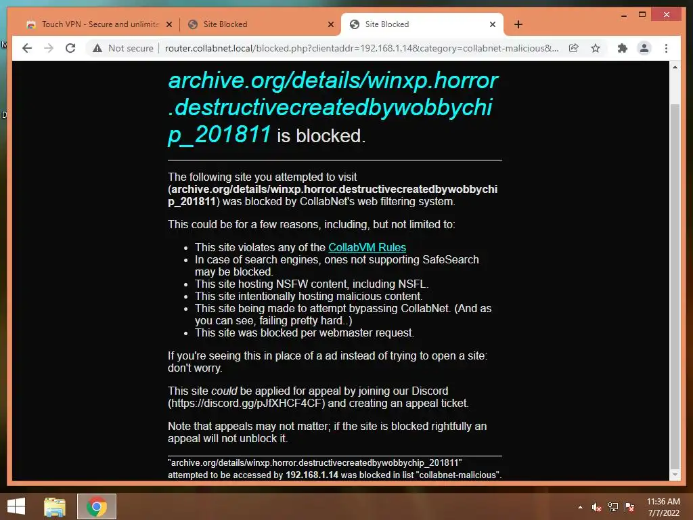Image resolution: width=693 pixels, height=520 pixels.
Task: Close the Chrome window
Action: coord(667,15)
